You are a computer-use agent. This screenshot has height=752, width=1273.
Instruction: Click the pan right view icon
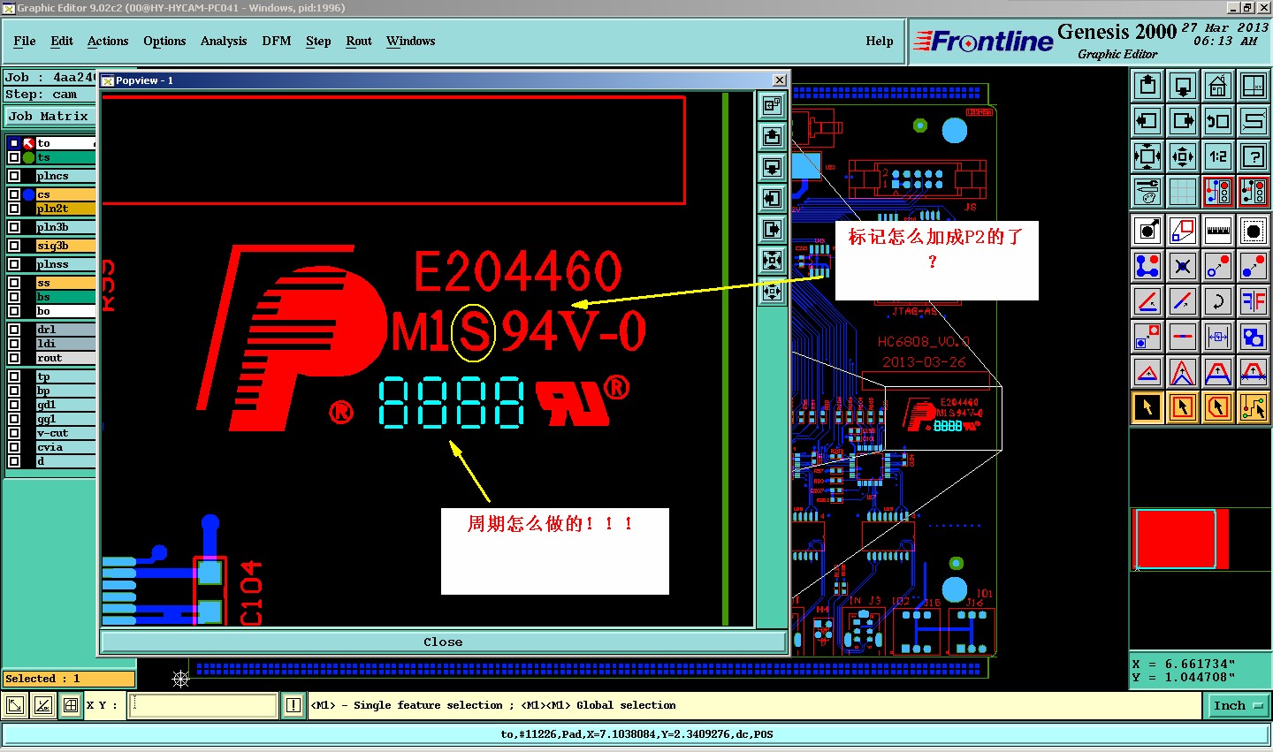click(x=1183, y=121)
